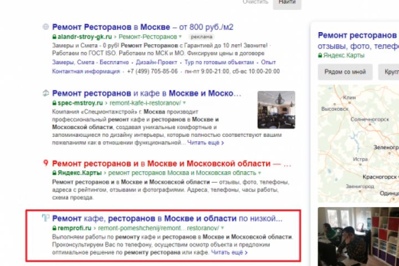
Task: Open the Яндекс.Карты link in right panel
Action: pyautogui.click(x=344, y=55)
